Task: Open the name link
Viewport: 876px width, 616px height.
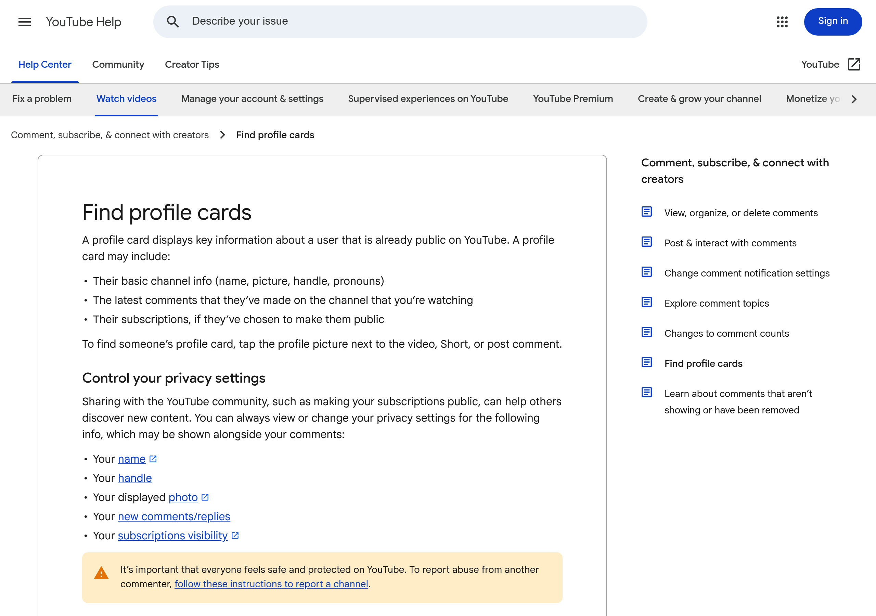Action: coord(132,459)
